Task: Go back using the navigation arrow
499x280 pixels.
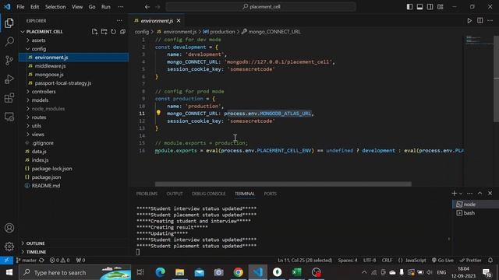Action: 147,7
